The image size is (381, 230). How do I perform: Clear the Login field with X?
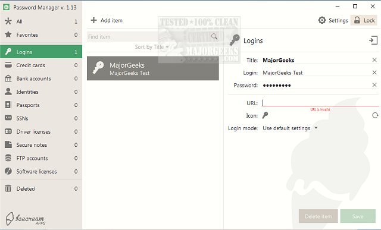[x=374, y=73]
